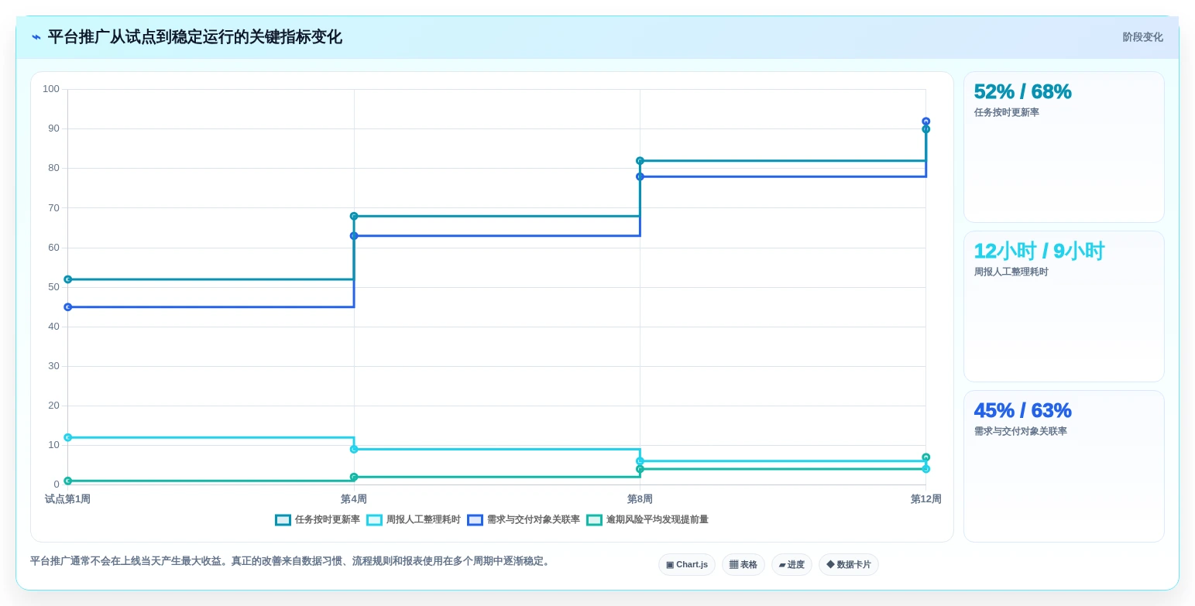Viewport: 1195px width, 606px height.
Task: Click the 阶段变化 label in the header
Action: pyautogui.click(x=1142, y=37)
